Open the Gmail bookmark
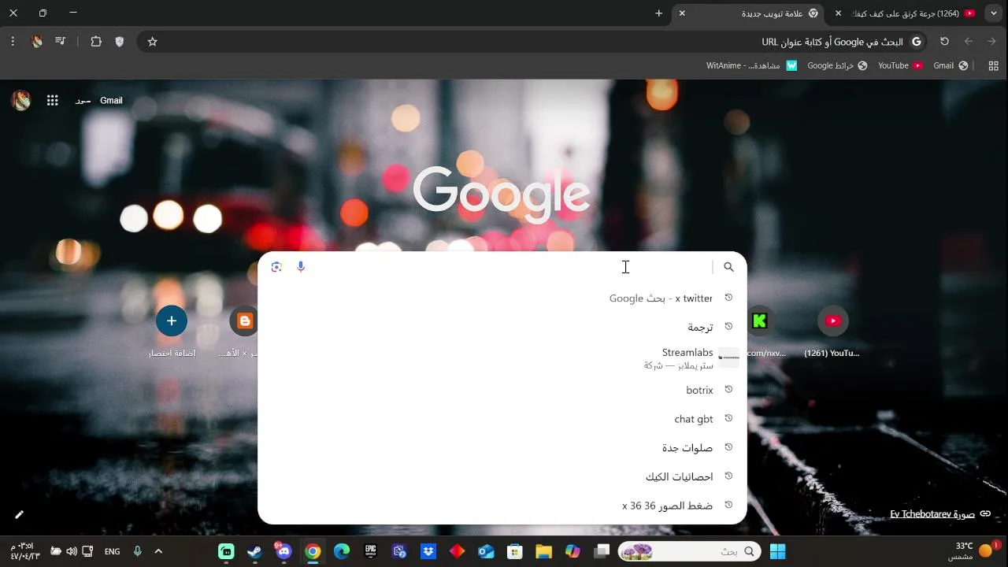Viewport: 1008px width, 567px height. 951,66
